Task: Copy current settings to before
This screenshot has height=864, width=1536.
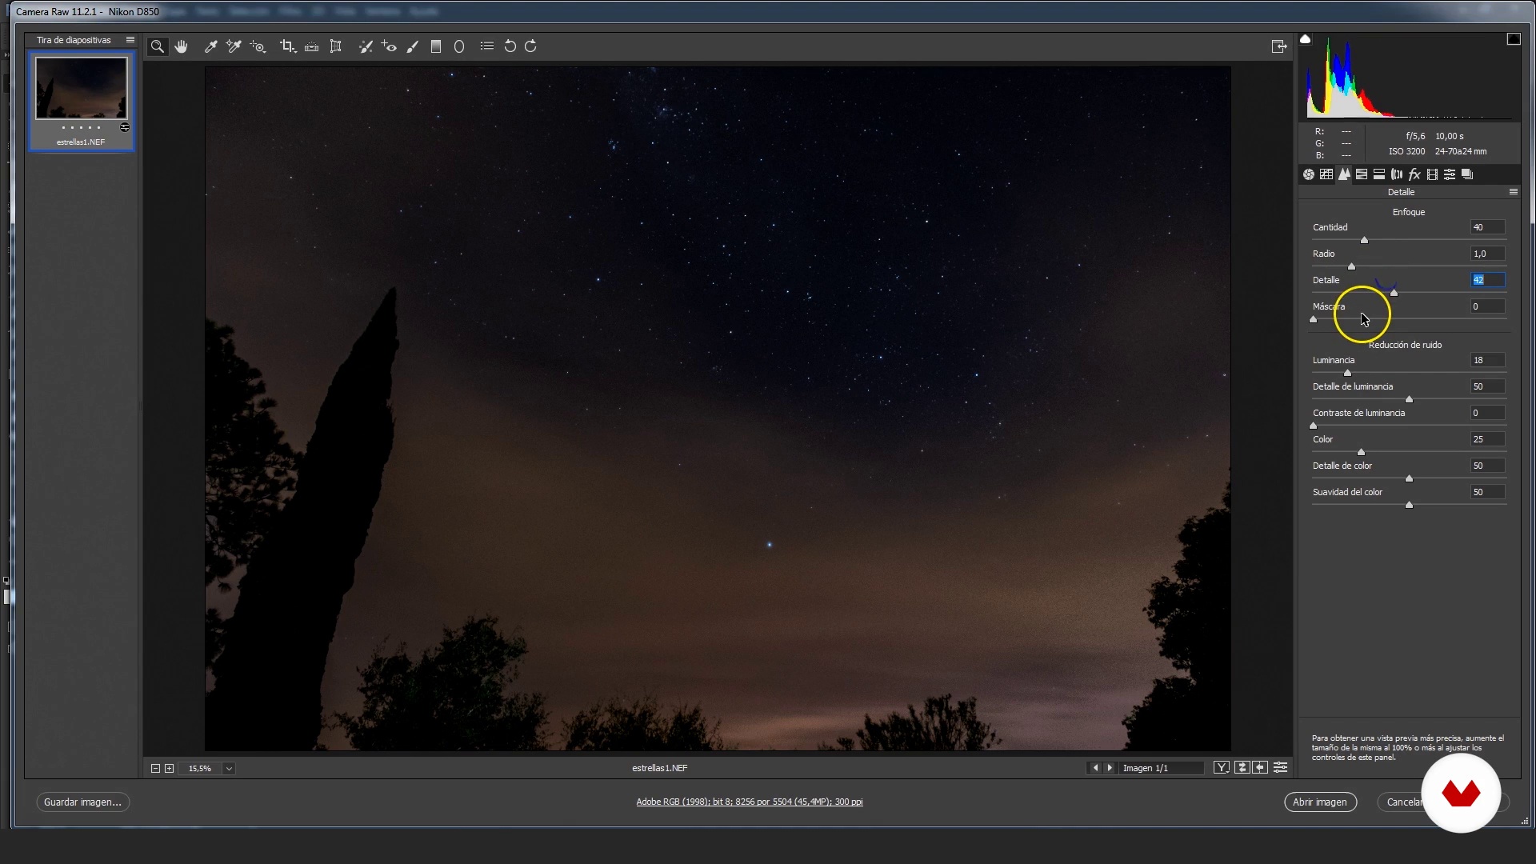Action: pos(1261,768)
